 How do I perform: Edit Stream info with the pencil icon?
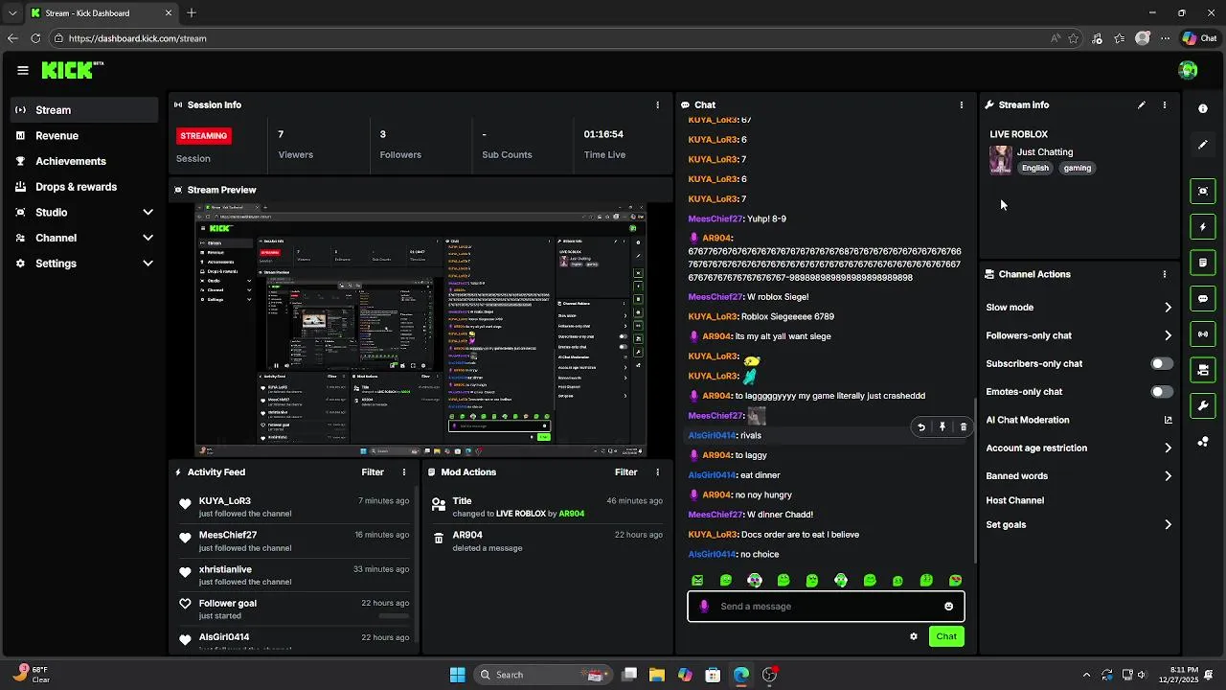(1142, 104)
